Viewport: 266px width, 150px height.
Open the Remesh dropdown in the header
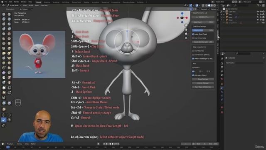click(205, 9)
